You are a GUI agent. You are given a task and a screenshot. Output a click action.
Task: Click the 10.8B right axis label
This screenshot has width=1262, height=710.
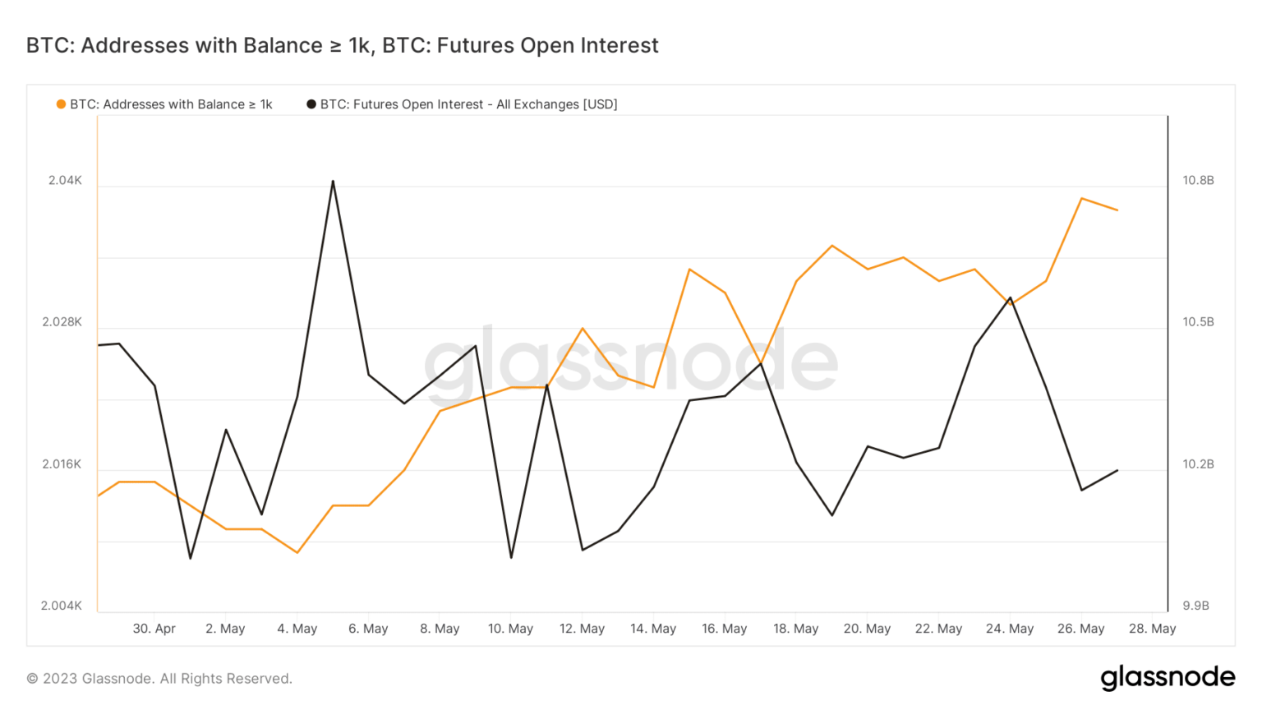[x=1198, y=181]
